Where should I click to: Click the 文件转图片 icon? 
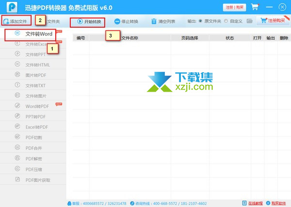tap(17, 95)
